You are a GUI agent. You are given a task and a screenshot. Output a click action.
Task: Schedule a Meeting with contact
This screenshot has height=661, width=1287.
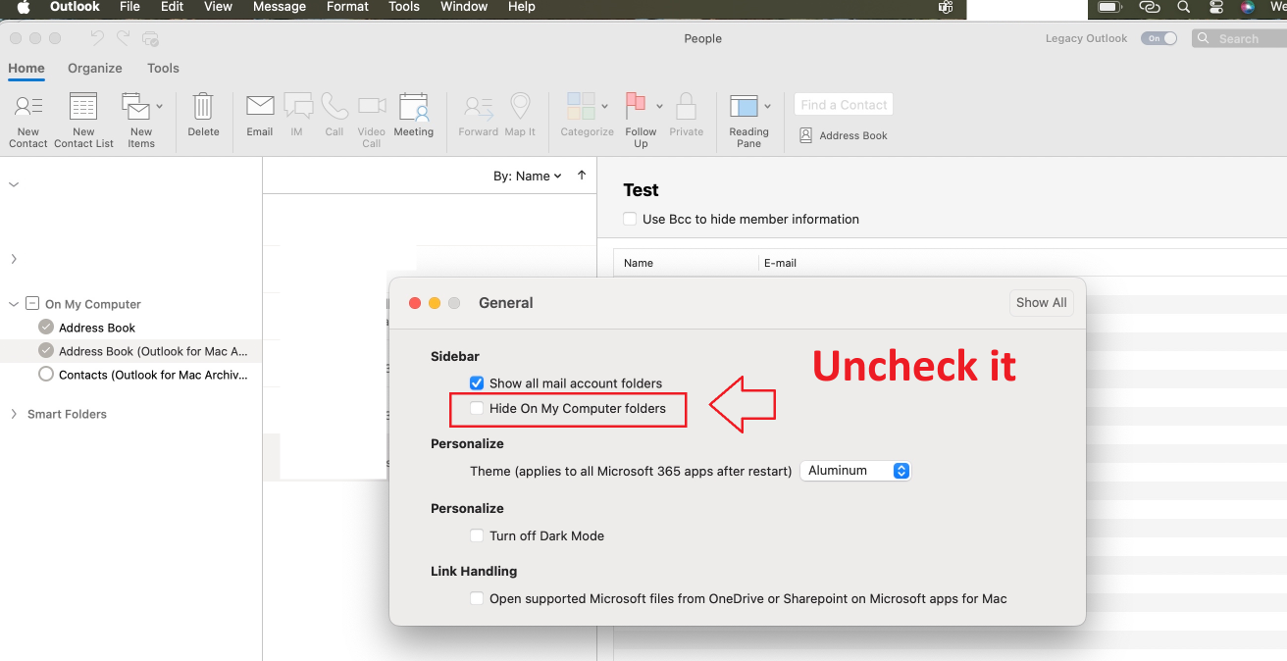pos(414,116)
